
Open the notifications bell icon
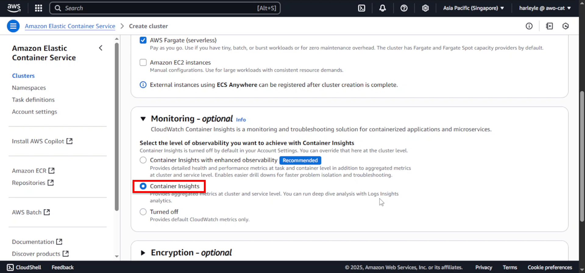pyautogui.click(x=382, y=8)
